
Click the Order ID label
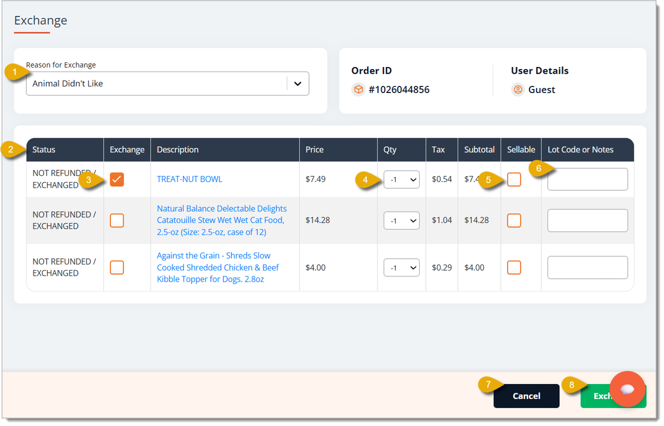371,71
